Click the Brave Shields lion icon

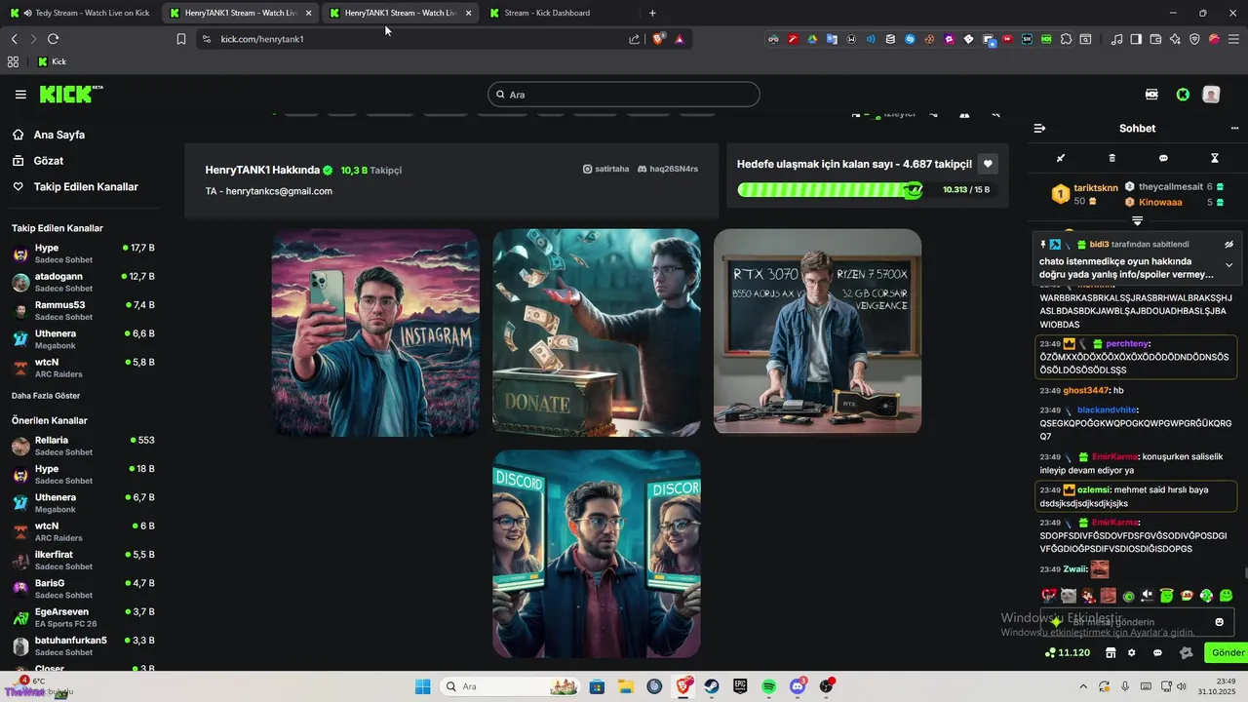point(658,39)
